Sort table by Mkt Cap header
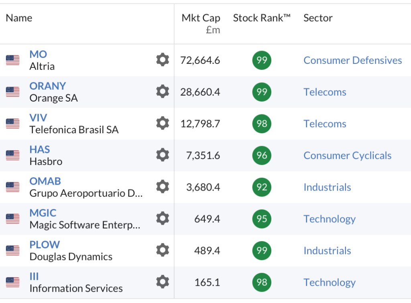Screen dimensions: 411x303 [201, 18]
